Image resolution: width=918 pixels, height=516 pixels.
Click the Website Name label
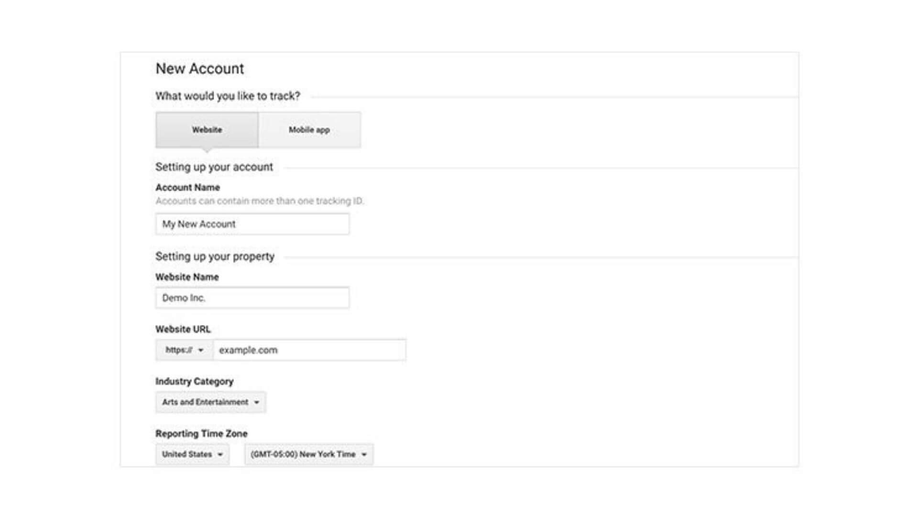tap(187, 277)
